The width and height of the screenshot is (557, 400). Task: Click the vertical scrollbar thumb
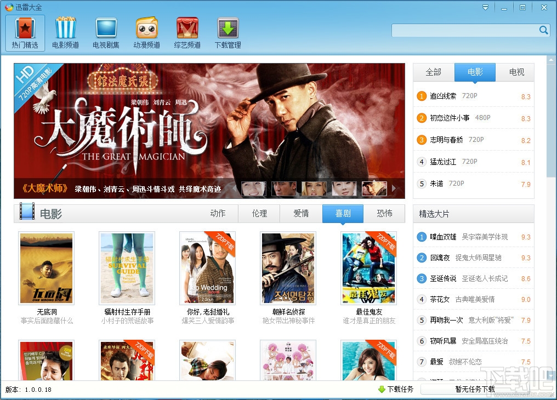coord(551,121)
